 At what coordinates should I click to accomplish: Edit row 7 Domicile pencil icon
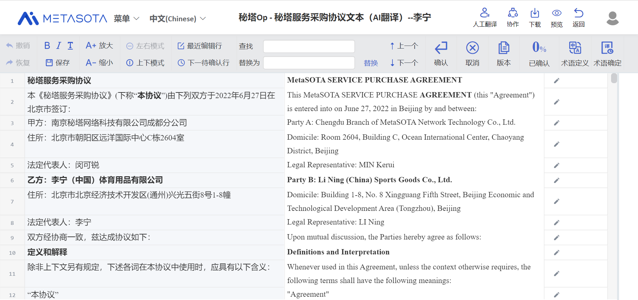[x=557, y=201]
